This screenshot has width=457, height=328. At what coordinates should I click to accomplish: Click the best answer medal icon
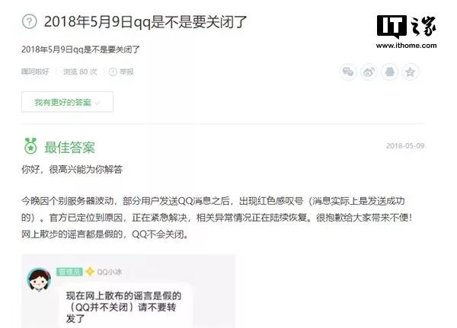[30, 146]
